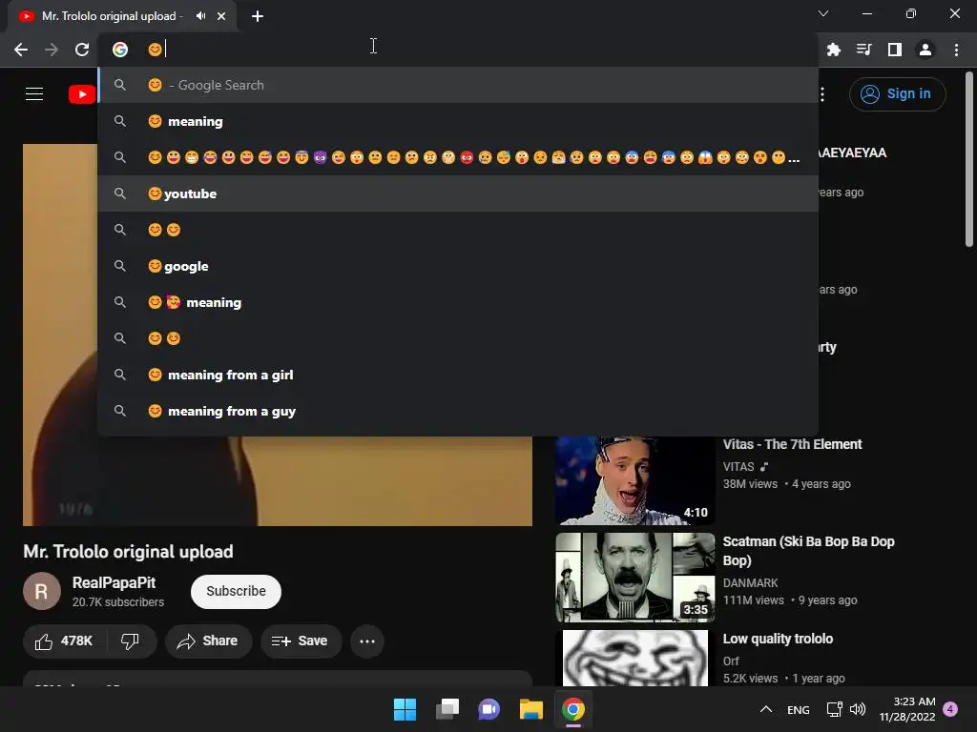Save the video to a playlist

(301, 641)
